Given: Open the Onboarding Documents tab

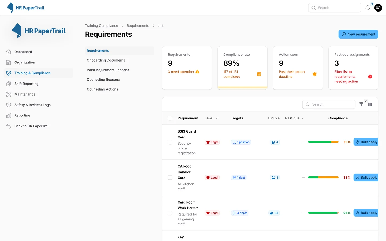Looking at the screenshot, I should pyautogui.click(x=120, y=60).
